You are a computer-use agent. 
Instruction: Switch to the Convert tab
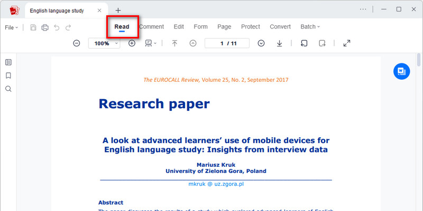[280, 27]
